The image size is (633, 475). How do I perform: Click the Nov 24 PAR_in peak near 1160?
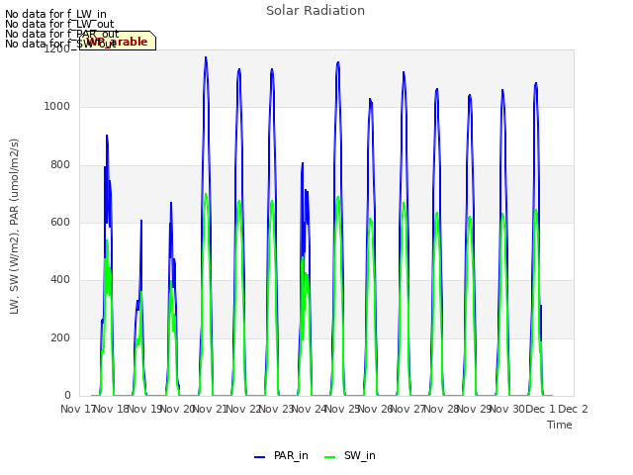point(338,62)
